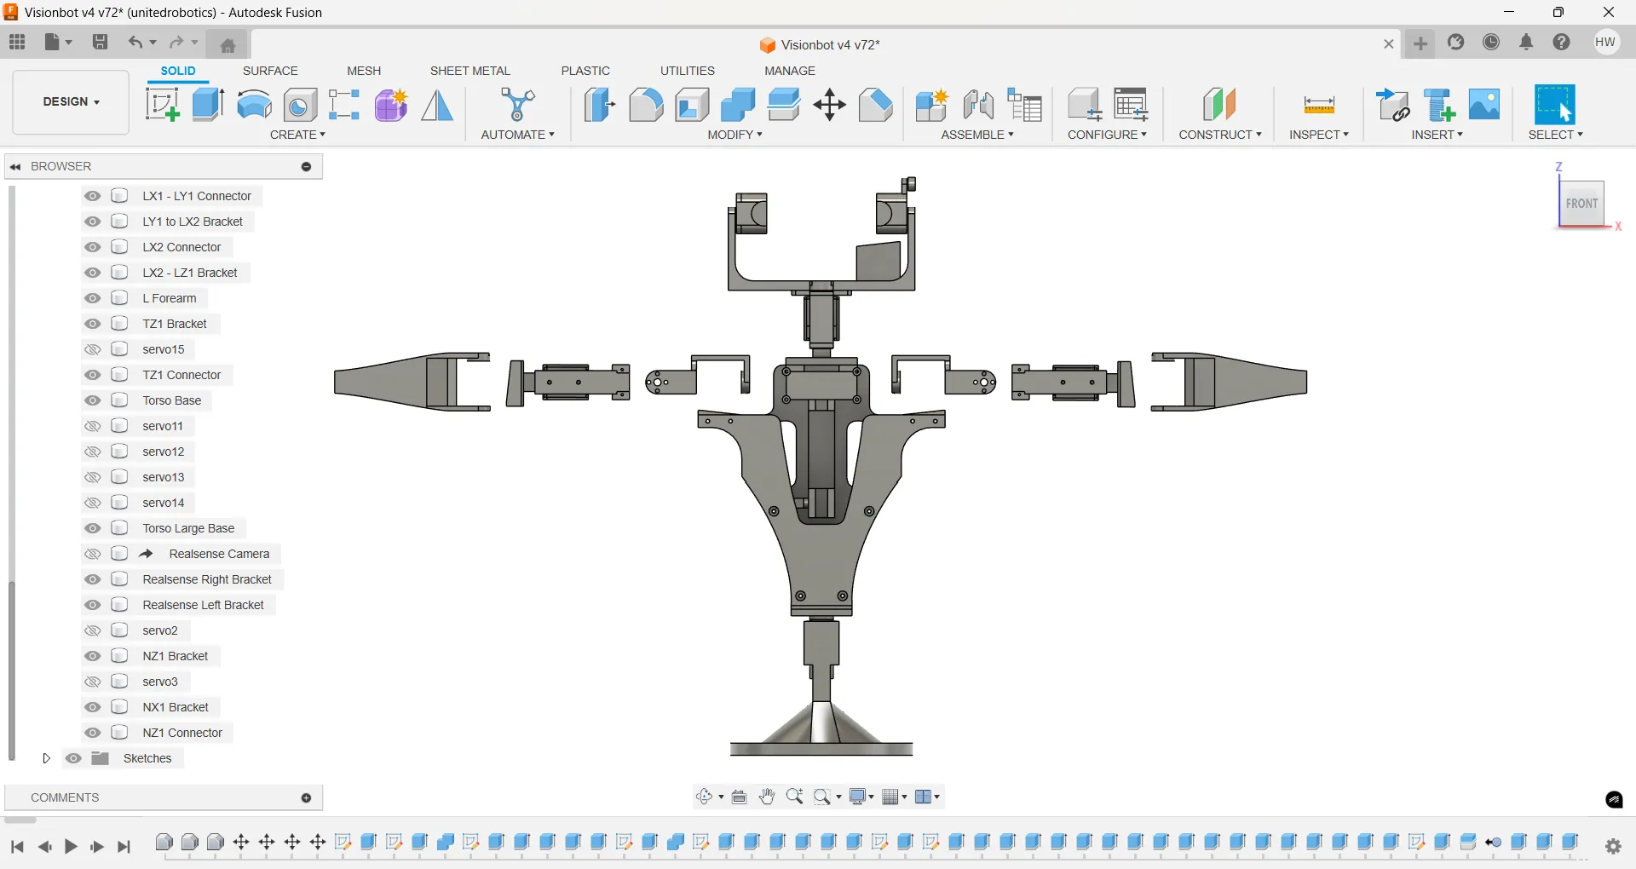
Task: Switch to the SURFACE tab
Action: point(270,71)
